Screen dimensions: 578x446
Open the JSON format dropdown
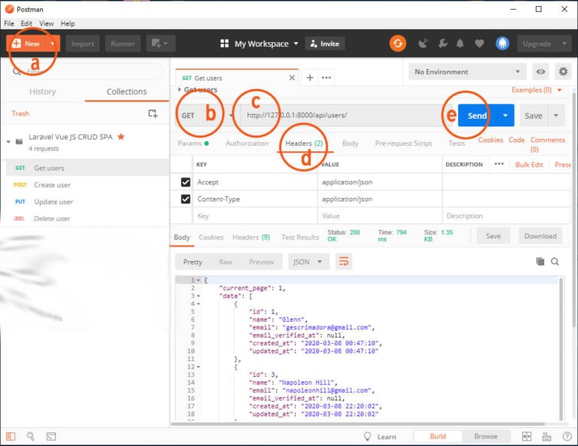[x=308, y=262]
